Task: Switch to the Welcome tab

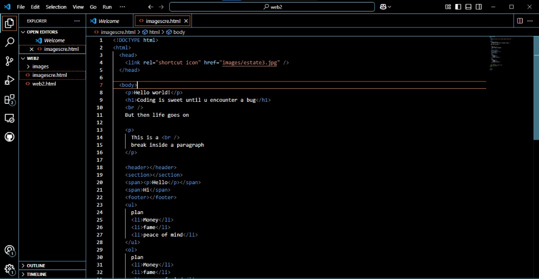Action: (x=109, y=21)
